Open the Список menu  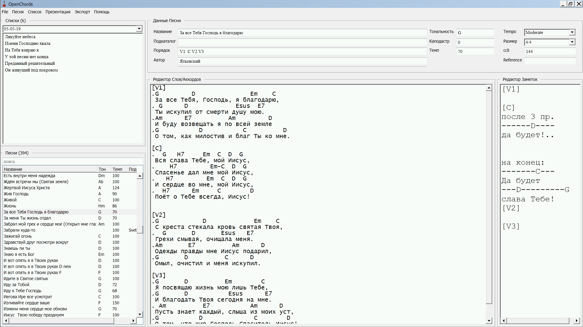point(35,12)
